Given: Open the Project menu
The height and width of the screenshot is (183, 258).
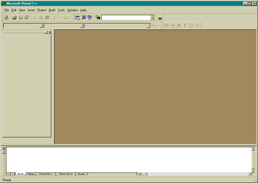Looking at the screenshot, I should pos(42,10).
